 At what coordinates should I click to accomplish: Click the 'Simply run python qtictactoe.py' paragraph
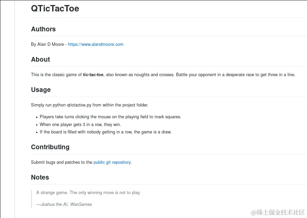[x=89, y=105]
